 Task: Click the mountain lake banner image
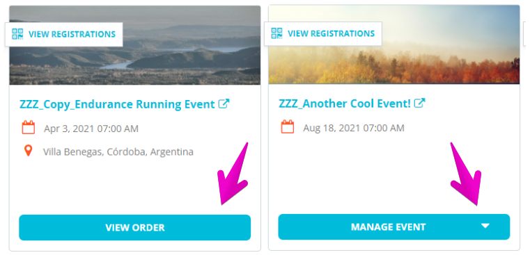135,45
